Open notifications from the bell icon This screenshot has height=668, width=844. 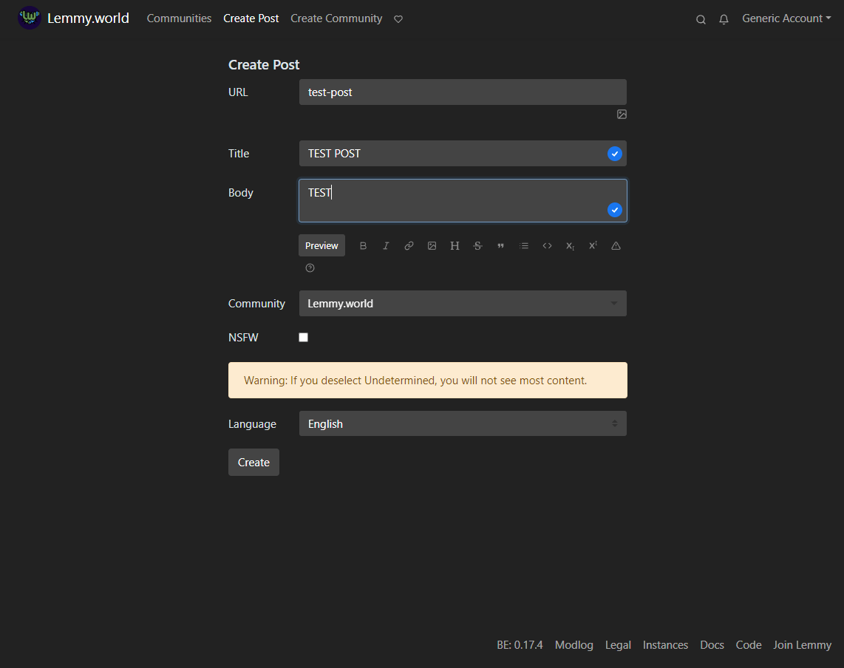click(x=724, y=18)
